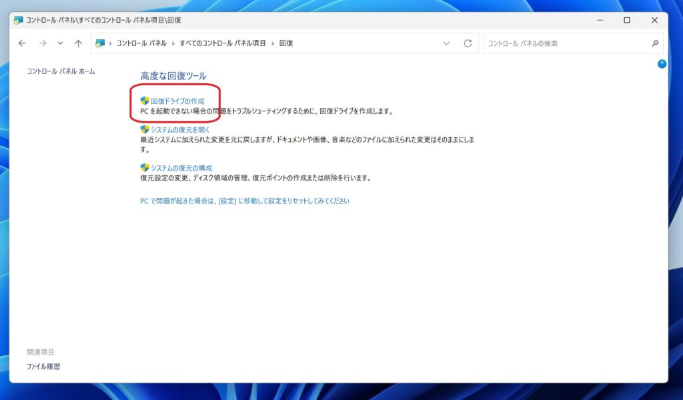Open 回復ドライブの作成 link
Image resolution: width=683 pixels, height=400 pixels.
pyautogui.click(x=177, y=101)
